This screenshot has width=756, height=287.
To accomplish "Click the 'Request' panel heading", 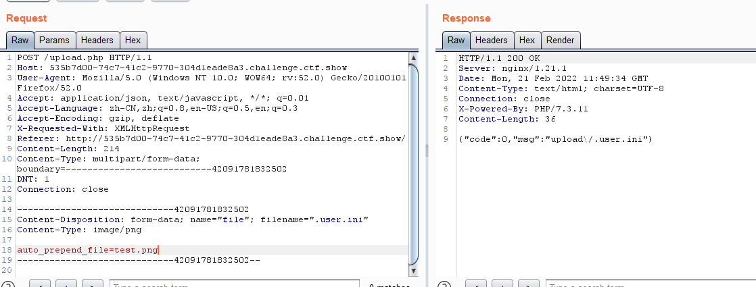I will point(26,18).
